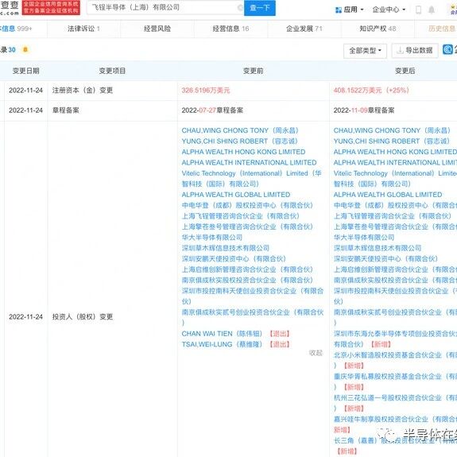
Task: Open ALPHA WEALTH HONG KONG LIMITED in 变更前
Action: (x=243, y=152)
